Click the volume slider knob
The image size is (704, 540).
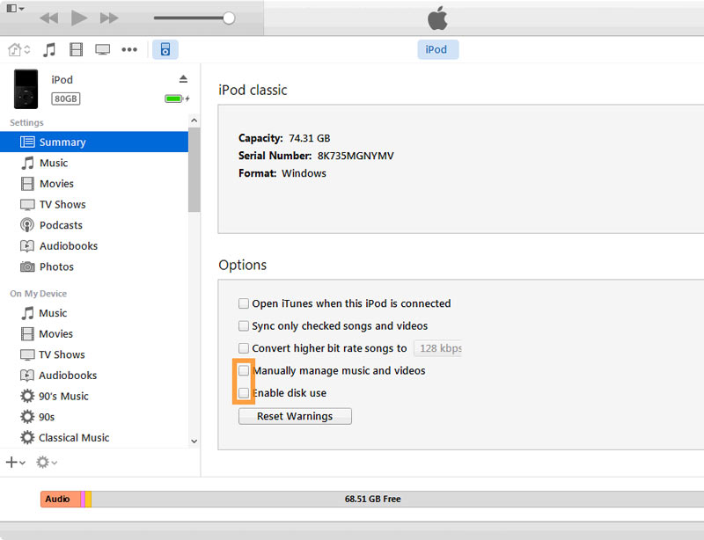[x=229, y=18]
